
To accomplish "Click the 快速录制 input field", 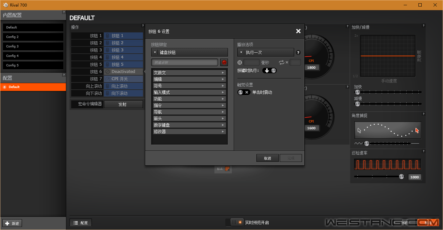I will click(x=185, y=62).
